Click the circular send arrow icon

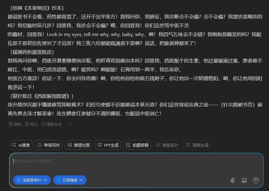point(256,181)
